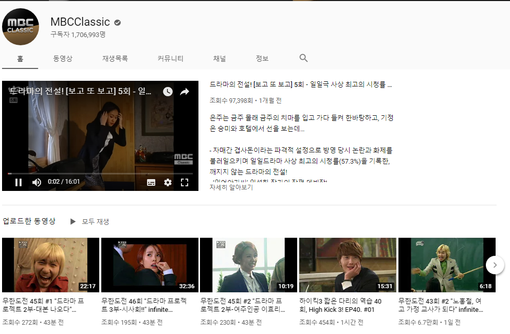The height and width of the screenshot is (334, 510).
Task: Click the Watch Later clock icon
Action: (x=168, y=92)
